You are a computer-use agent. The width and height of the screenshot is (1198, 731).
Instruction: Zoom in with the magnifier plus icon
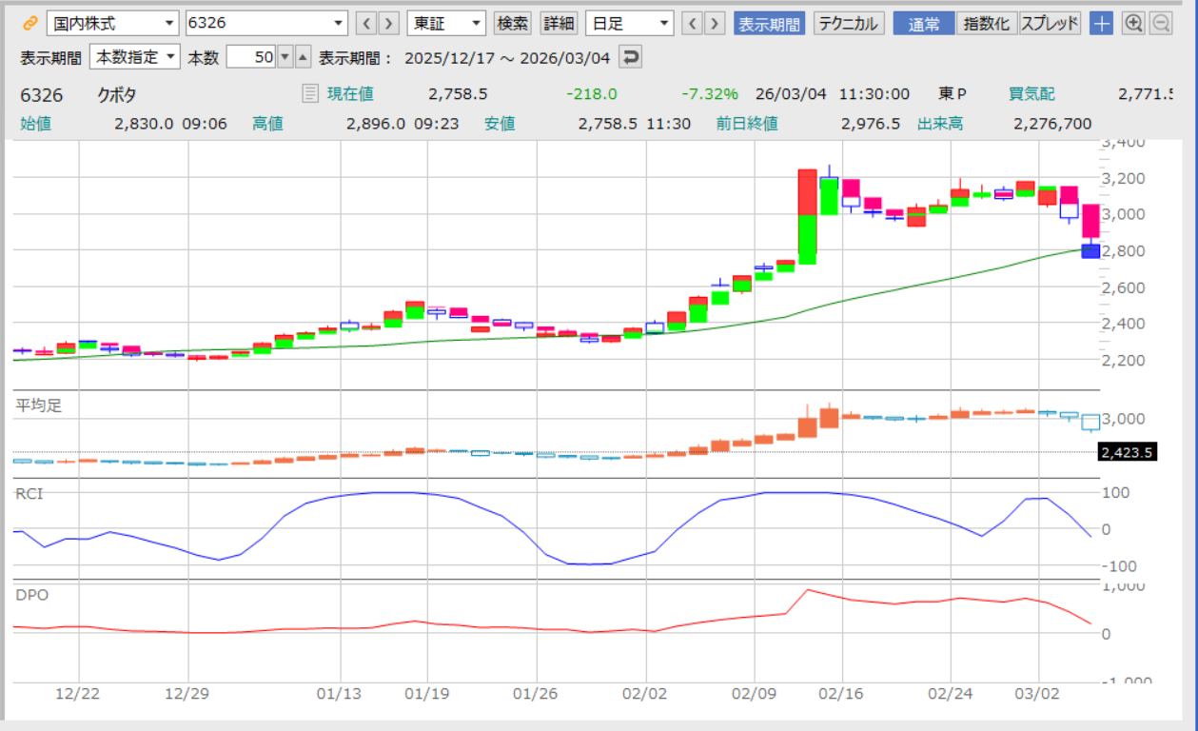click(1133, 24)
